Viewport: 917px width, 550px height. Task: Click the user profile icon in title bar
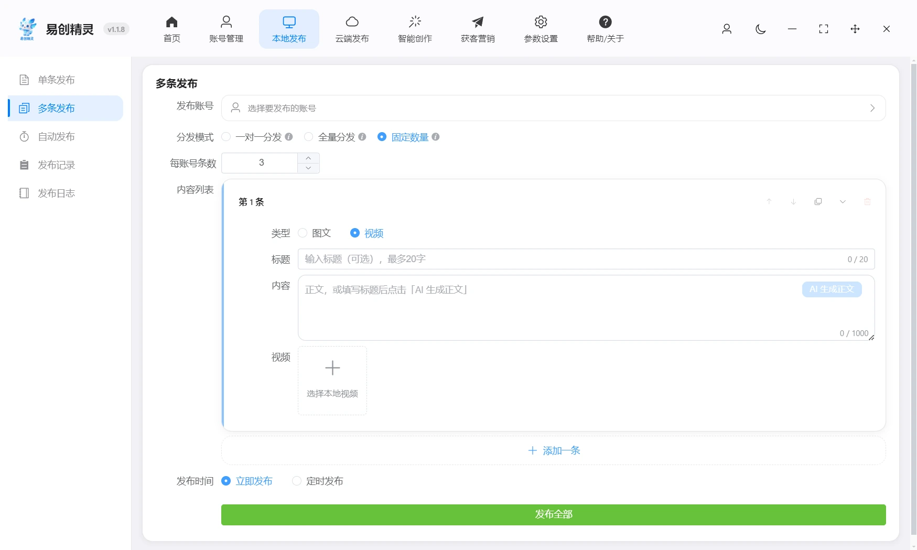(x=727, y=29)
